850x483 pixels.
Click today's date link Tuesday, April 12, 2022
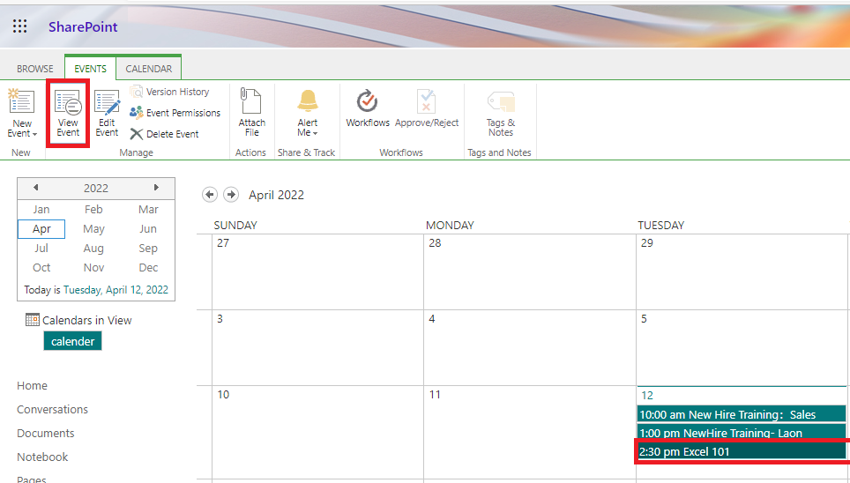[x=116, y=289]
